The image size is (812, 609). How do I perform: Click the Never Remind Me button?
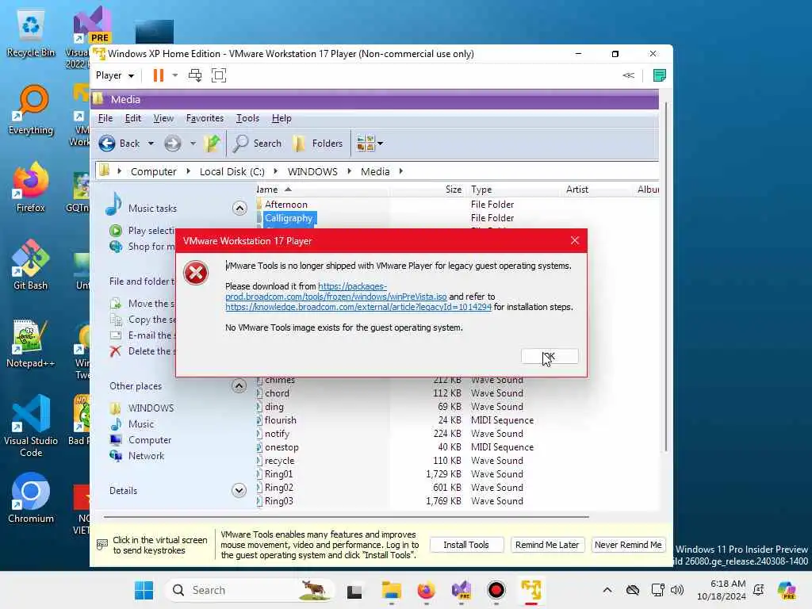pos(628,545)
